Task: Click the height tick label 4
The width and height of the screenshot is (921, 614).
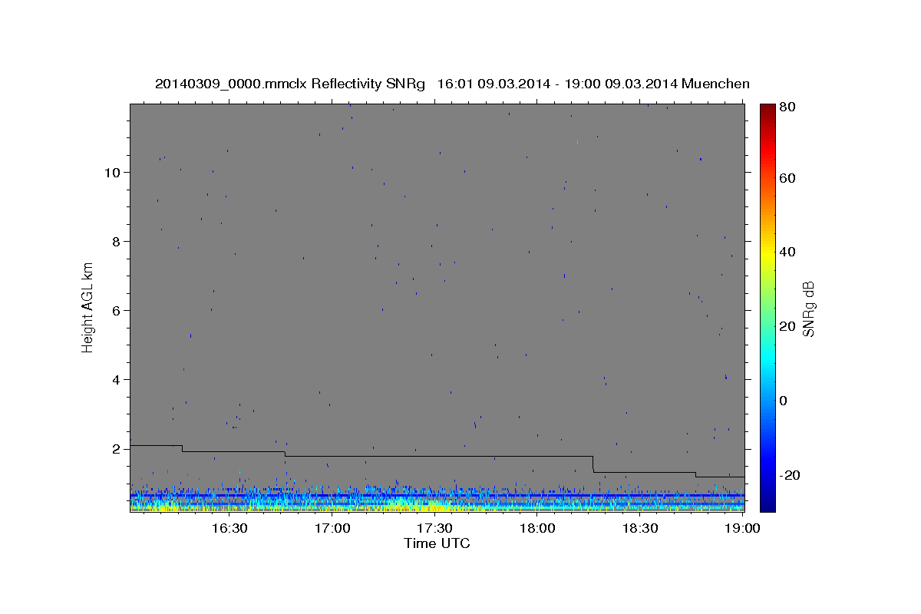Action: (117, 380)
